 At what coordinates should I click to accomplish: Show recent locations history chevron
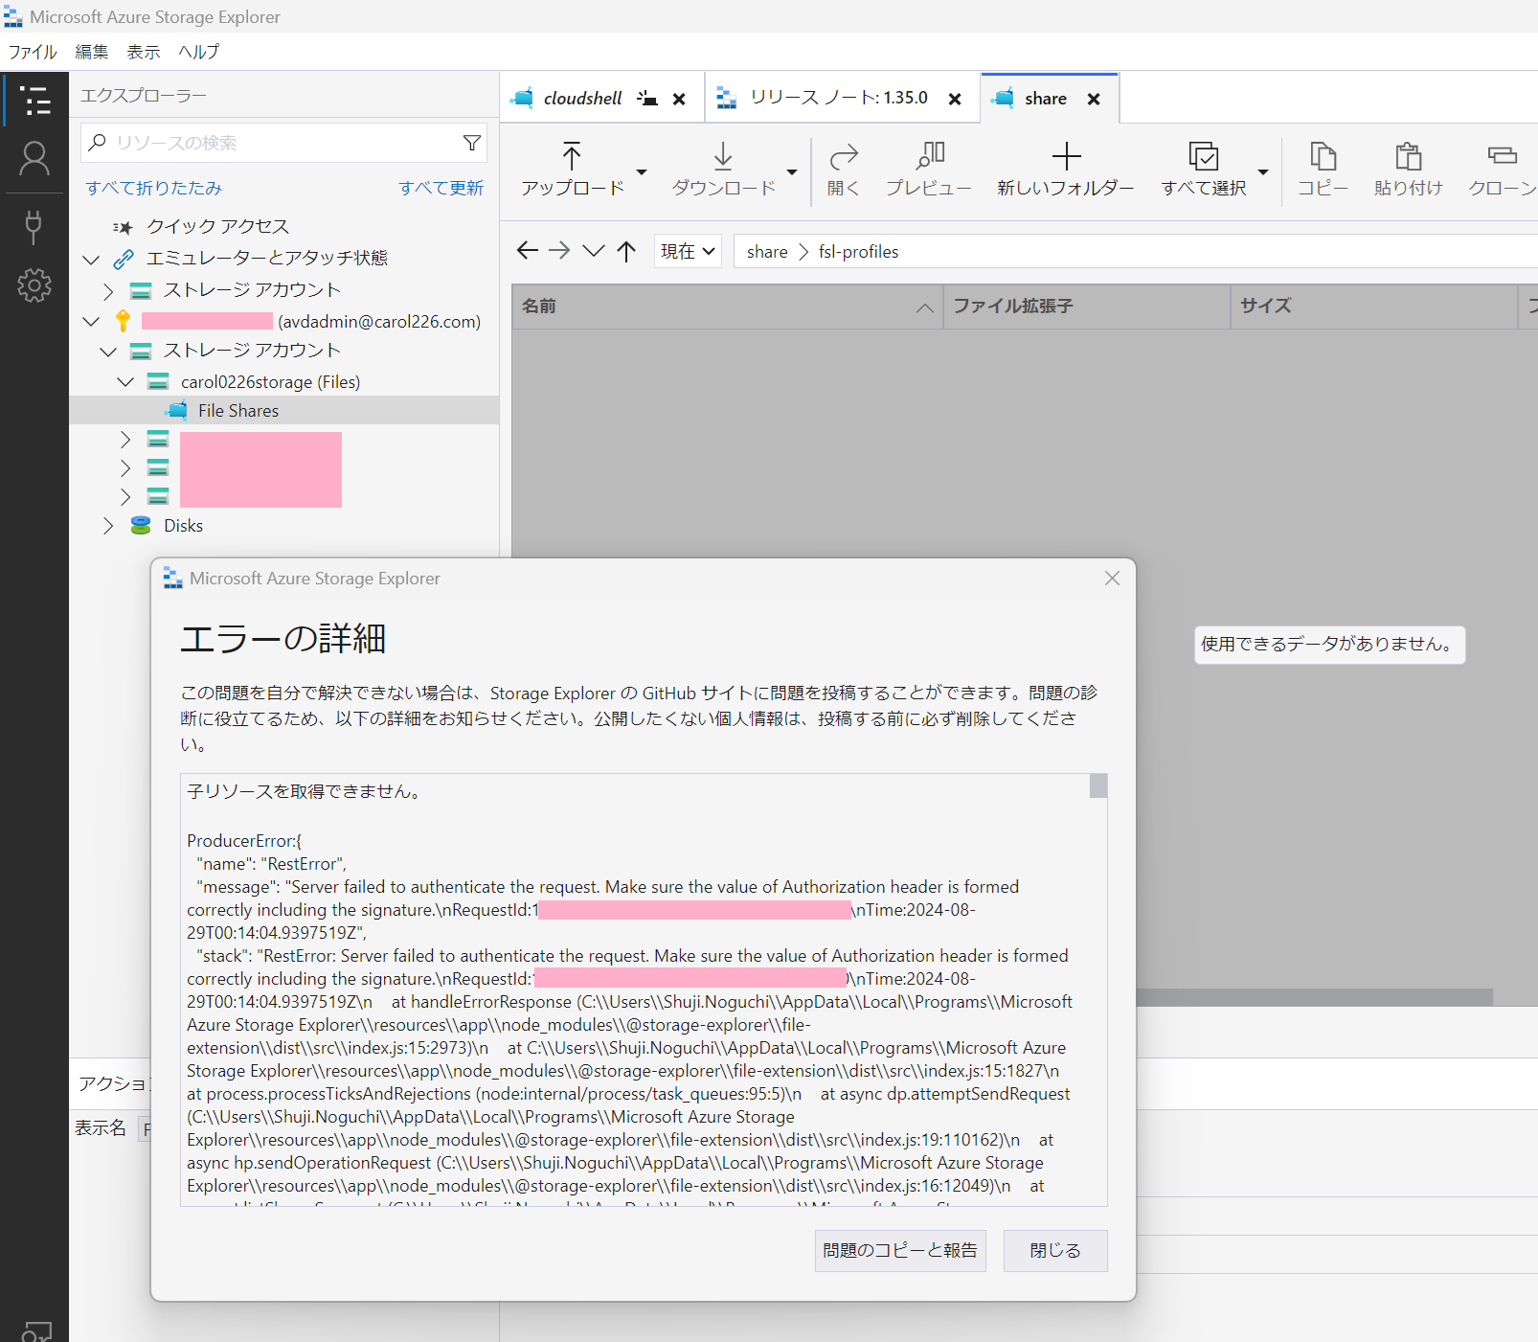click(594, 251)
